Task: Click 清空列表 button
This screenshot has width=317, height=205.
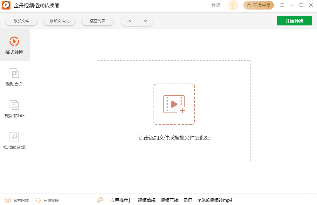Action: click(x=97, y=21)
